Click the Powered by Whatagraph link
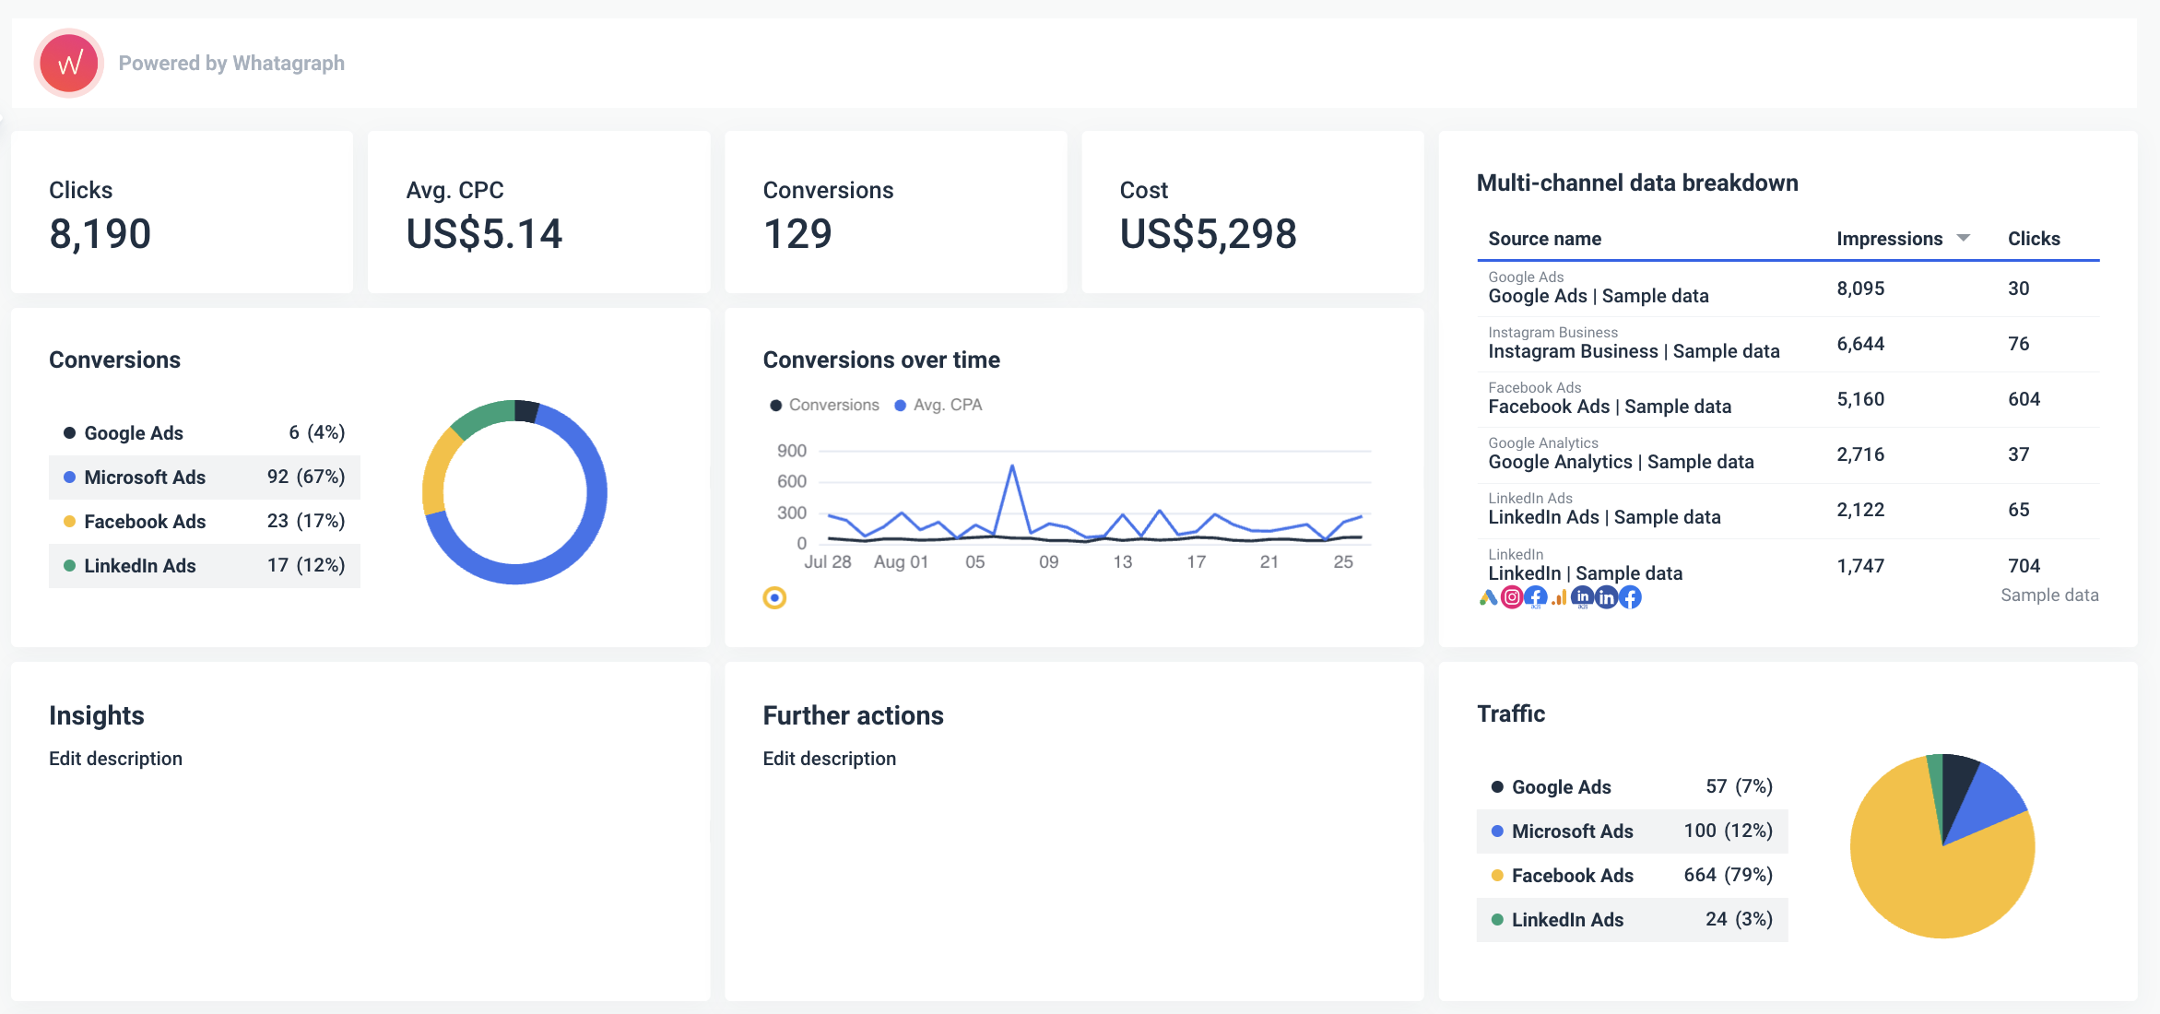This screenshot has width=2160, height=1014. (x=231, y=63)
